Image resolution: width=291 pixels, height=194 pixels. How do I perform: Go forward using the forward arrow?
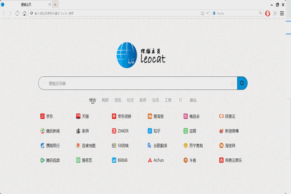[x=10, y=13]
